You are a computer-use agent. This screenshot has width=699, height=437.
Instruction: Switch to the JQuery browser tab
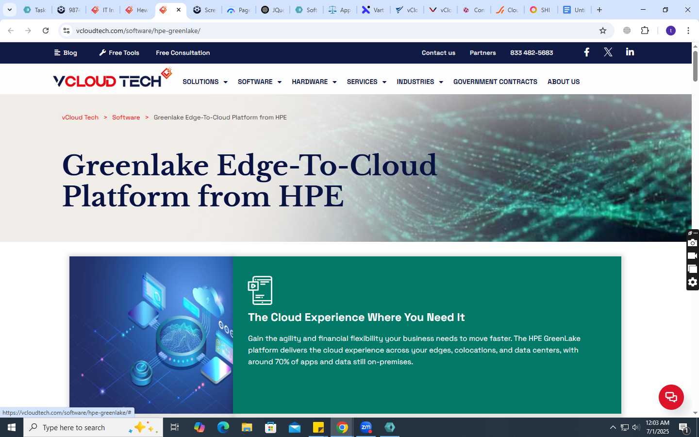(272, 10)
